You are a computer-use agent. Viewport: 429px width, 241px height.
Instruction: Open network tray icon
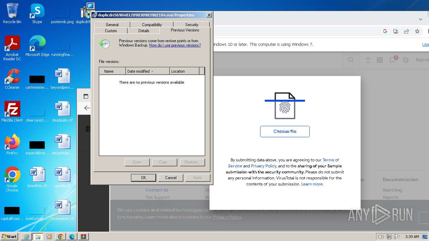tap(389, 237)
